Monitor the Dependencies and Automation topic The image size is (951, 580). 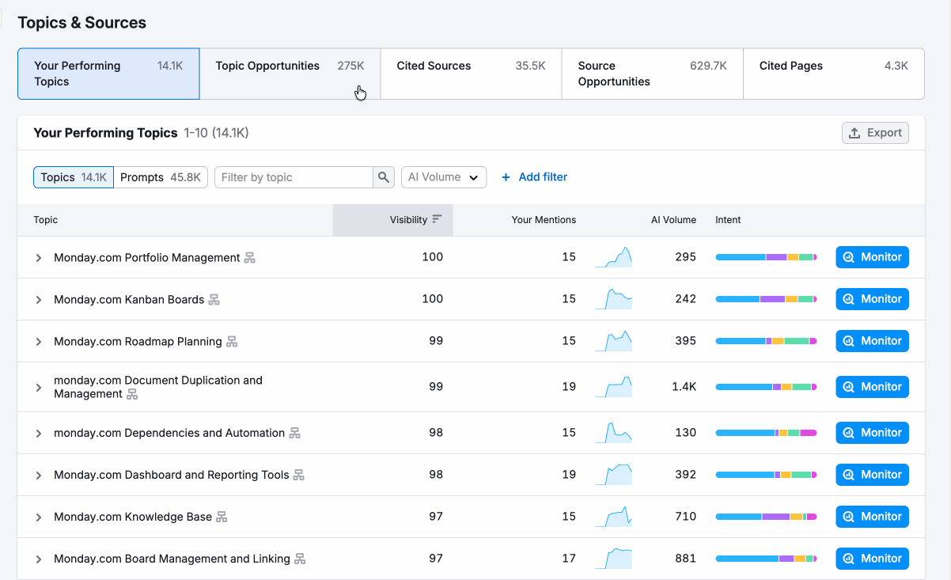point(872,433)
